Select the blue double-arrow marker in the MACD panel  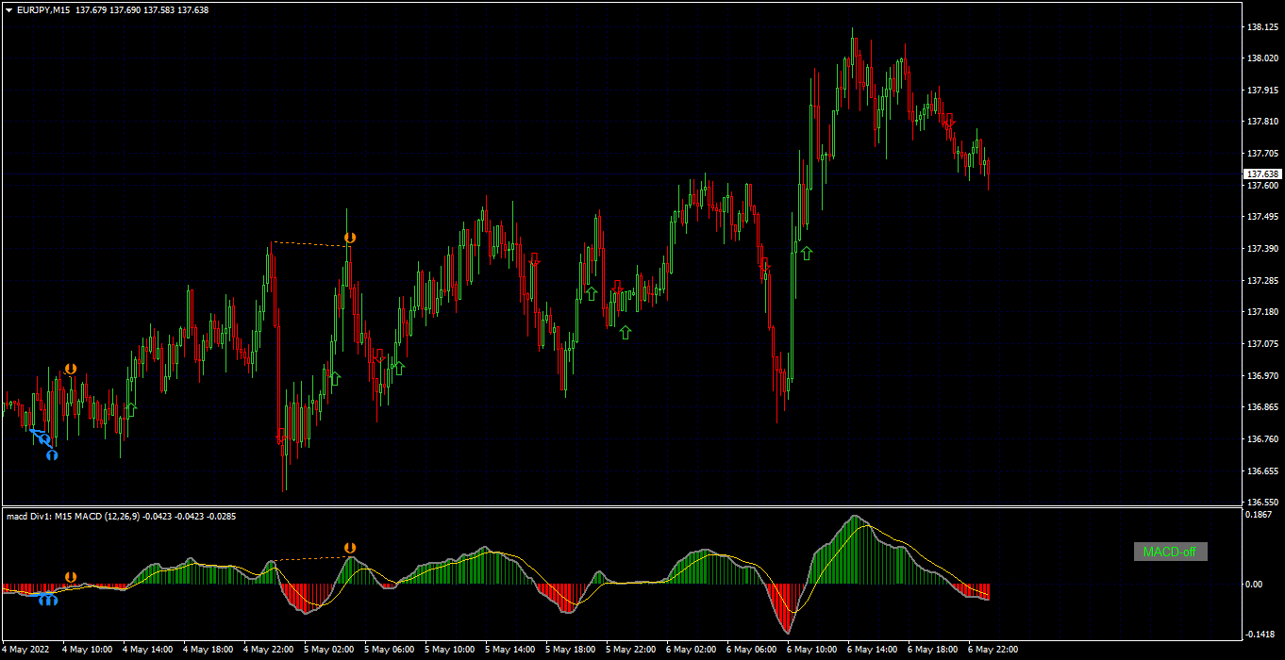(48, 599)
